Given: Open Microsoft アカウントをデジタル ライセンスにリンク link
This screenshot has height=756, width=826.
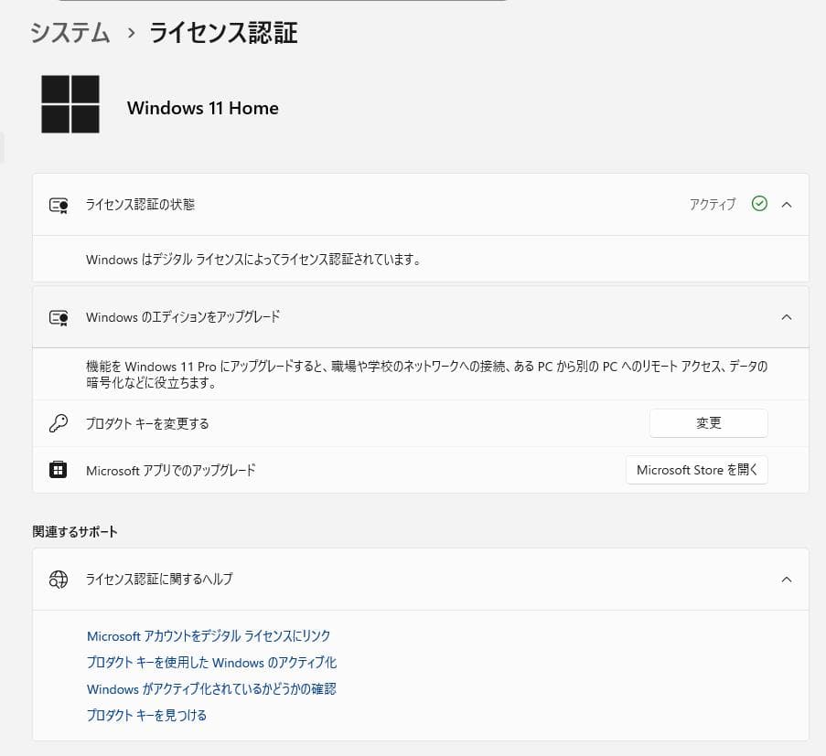Looking at the screenshot, I should [209, 636].
